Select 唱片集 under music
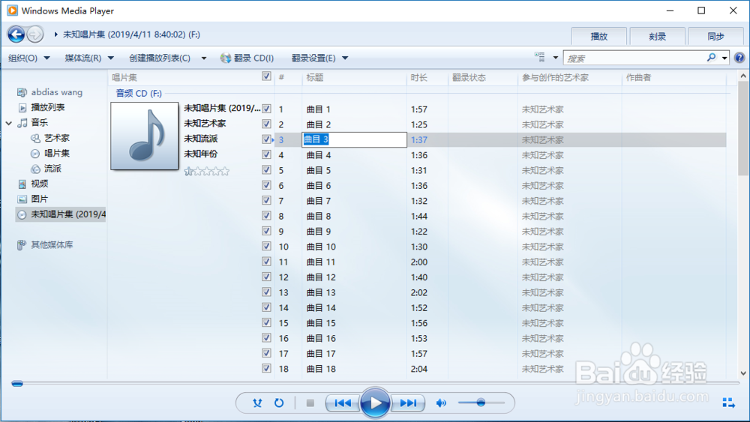Screen dimensions: 750x422 tap(56, 154)
